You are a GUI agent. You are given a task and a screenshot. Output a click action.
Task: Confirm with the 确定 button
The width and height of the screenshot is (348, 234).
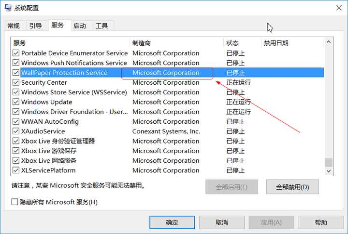click(172, 222)
